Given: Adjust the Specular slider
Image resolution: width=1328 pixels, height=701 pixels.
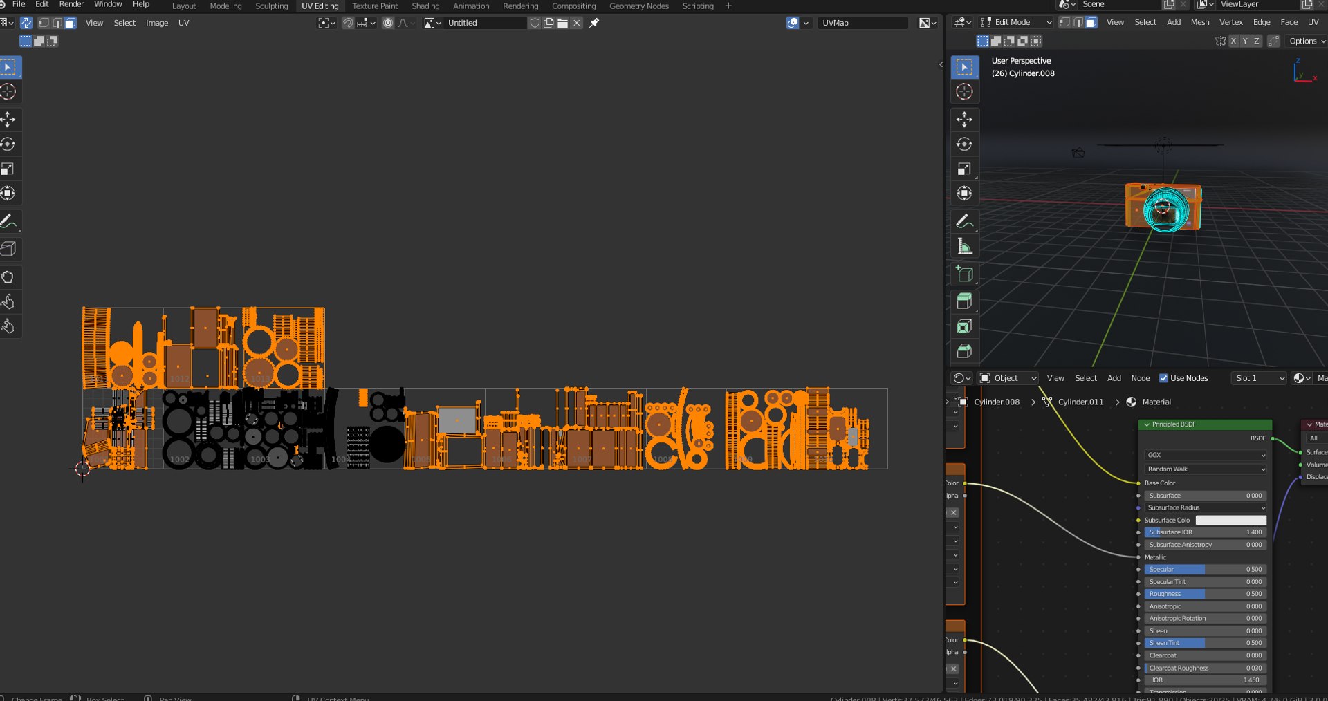Looking at the screenshot, I should (x=1206, y=569).
